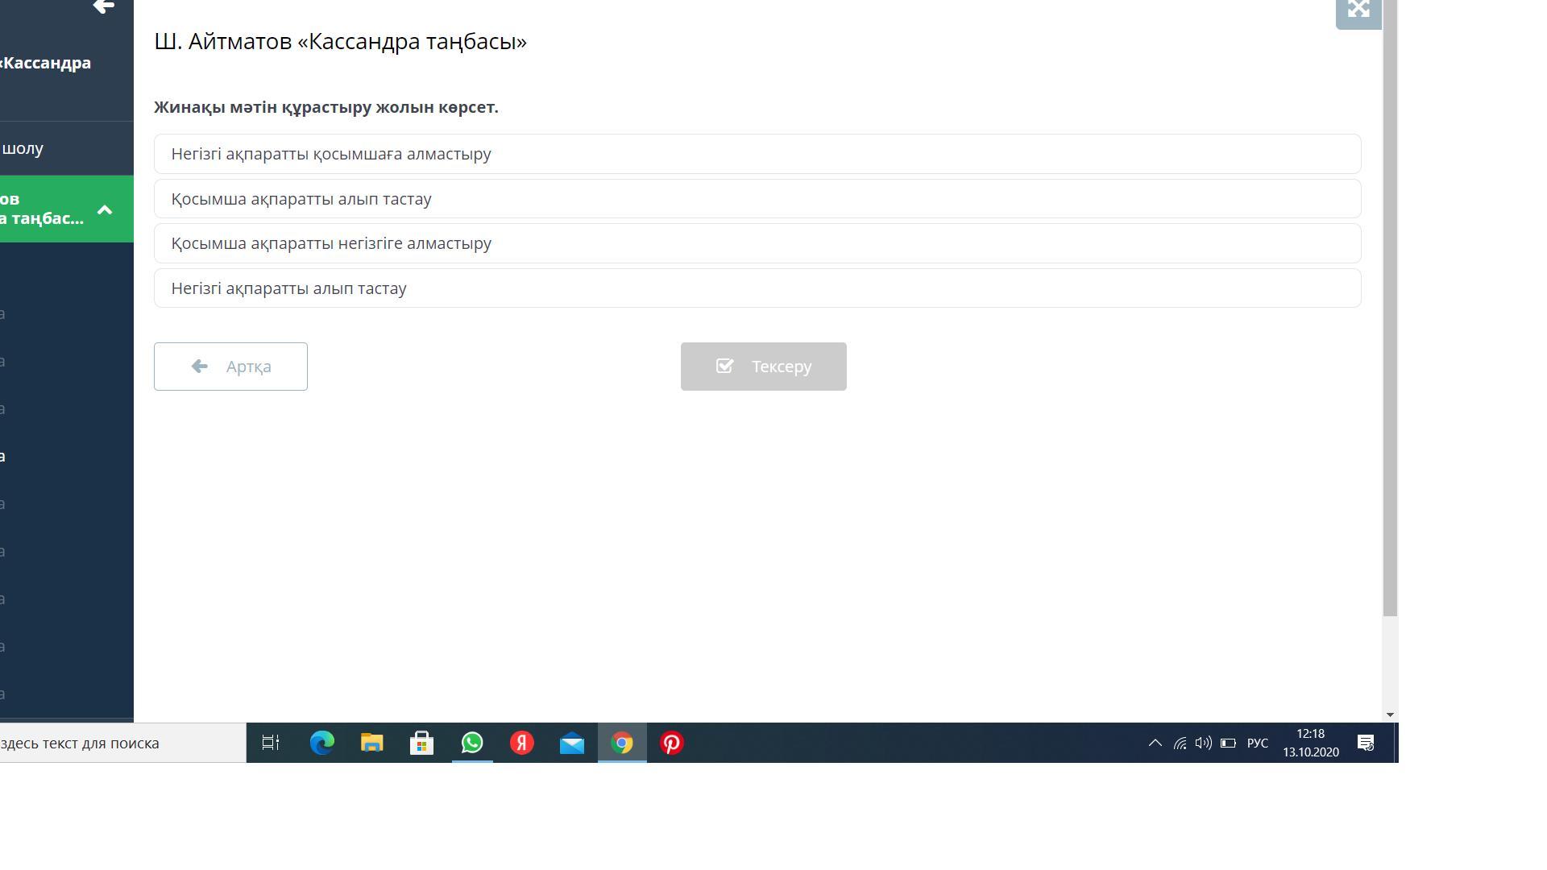Image resolution: width=1547 pixels, height=870 pixels.
Task: Open the Mail app in taskbar
Action: coord(572,743)
